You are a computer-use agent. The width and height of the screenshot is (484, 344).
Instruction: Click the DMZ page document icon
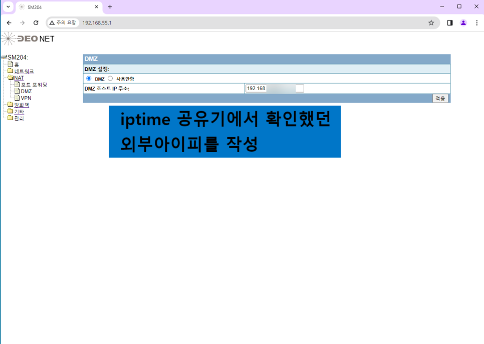[x=17, y=91]
